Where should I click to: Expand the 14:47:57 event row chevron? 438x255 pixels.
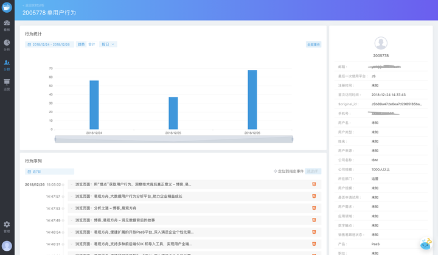click(72, 197)
